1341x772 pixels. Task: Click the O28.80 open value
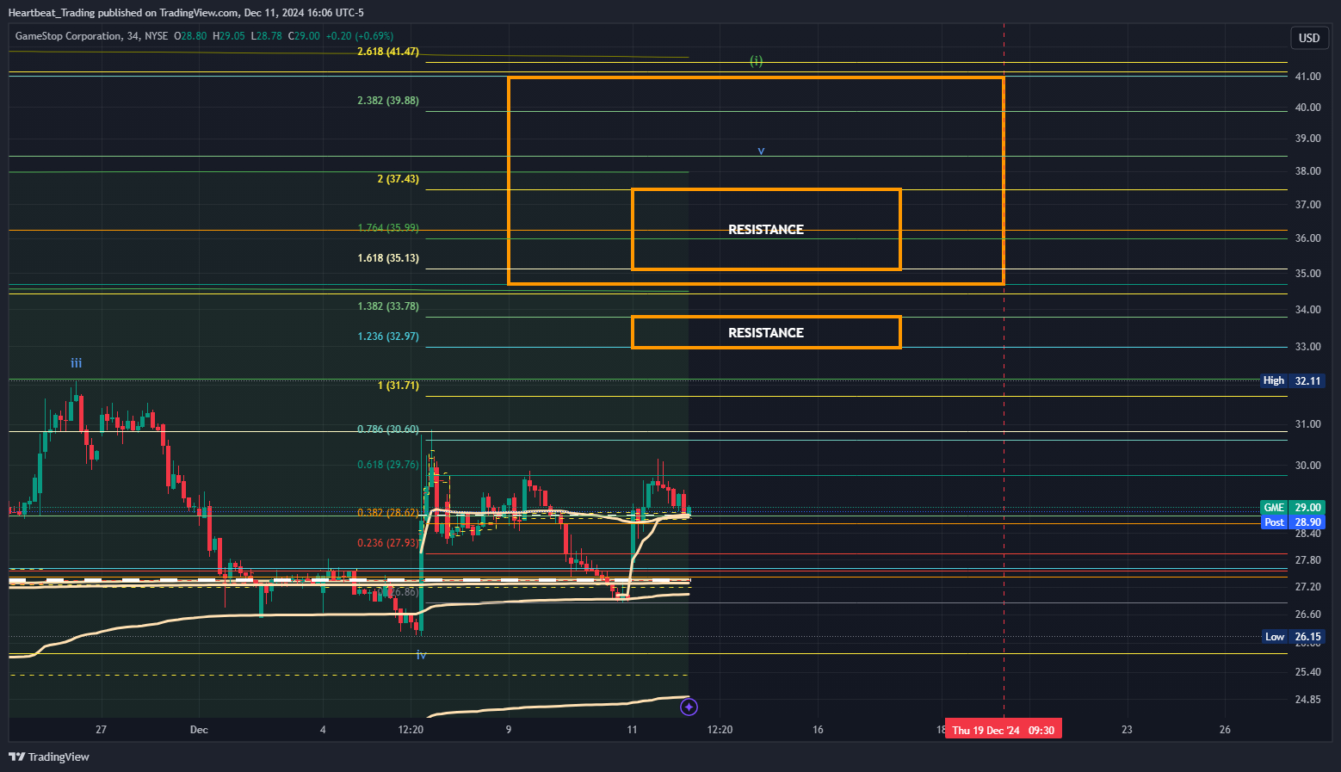click(190, 36)
